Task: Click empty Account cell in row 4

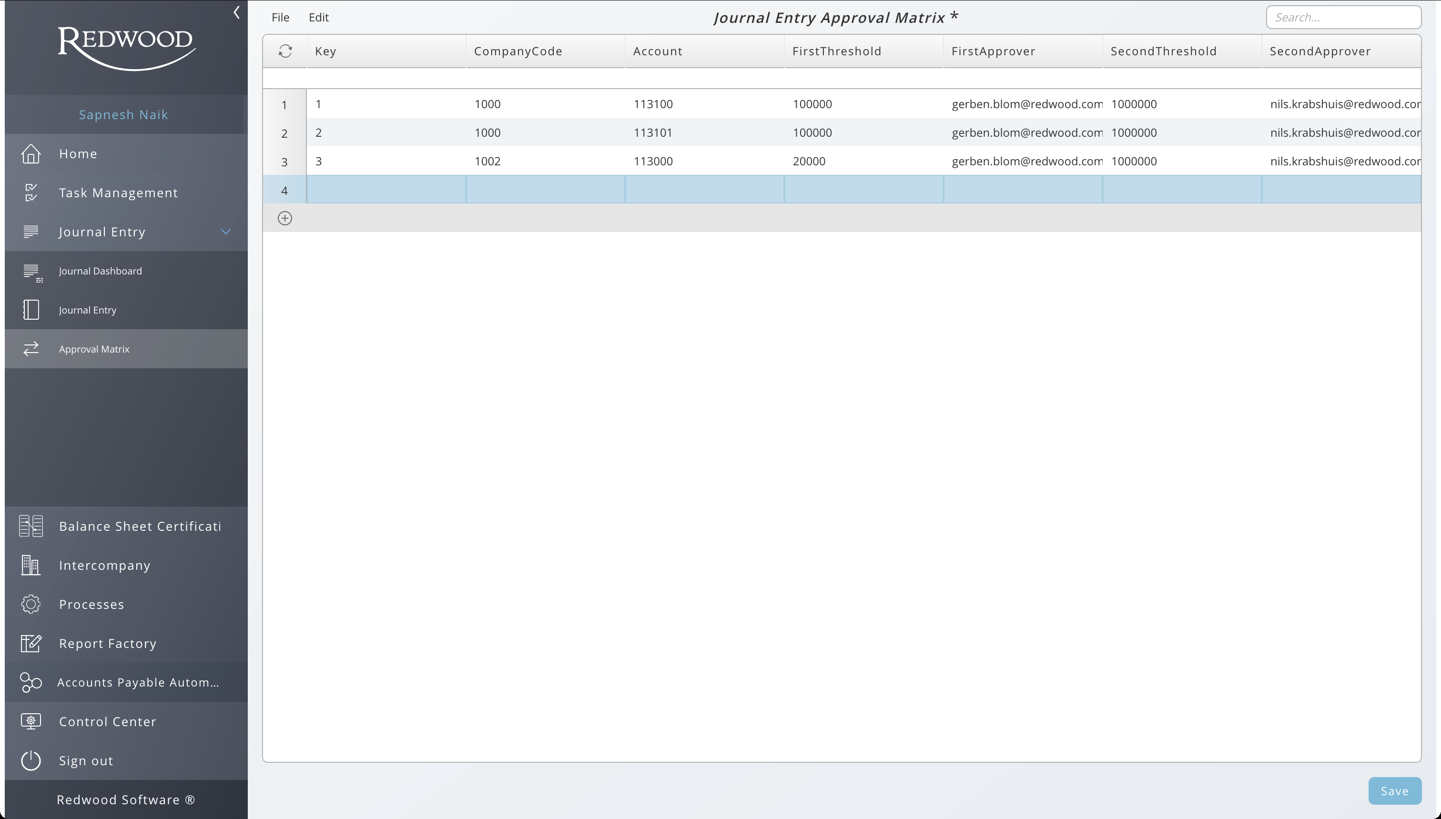Action: click(x=705, y=190)
